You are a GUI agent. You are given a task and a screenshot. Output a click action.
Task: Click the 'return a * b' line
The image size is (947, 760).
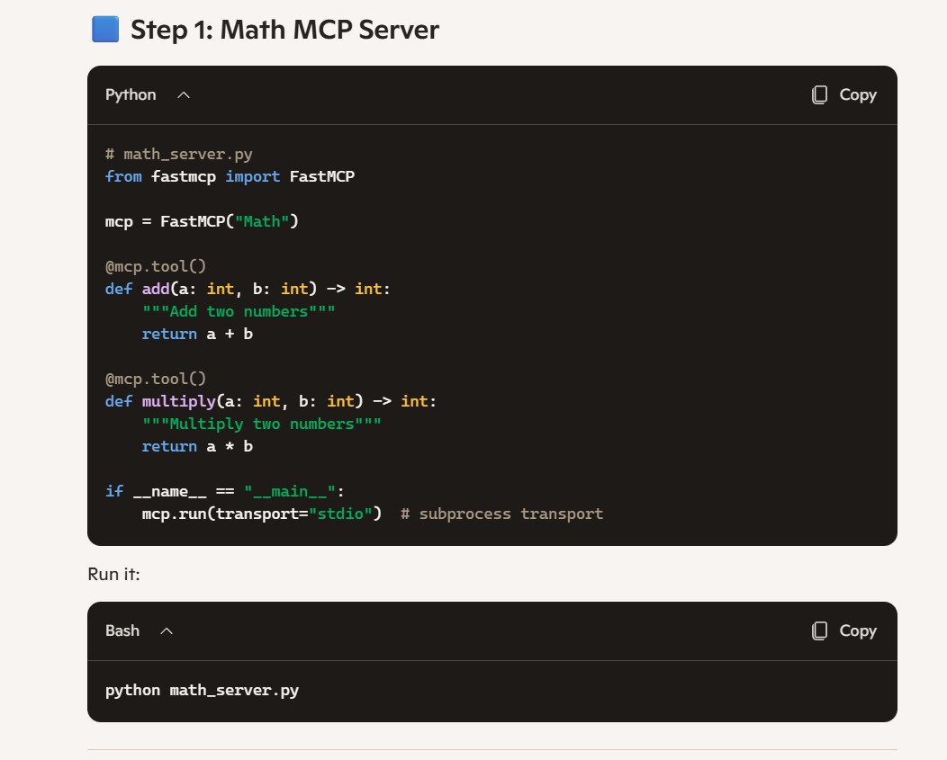[197, 447]
